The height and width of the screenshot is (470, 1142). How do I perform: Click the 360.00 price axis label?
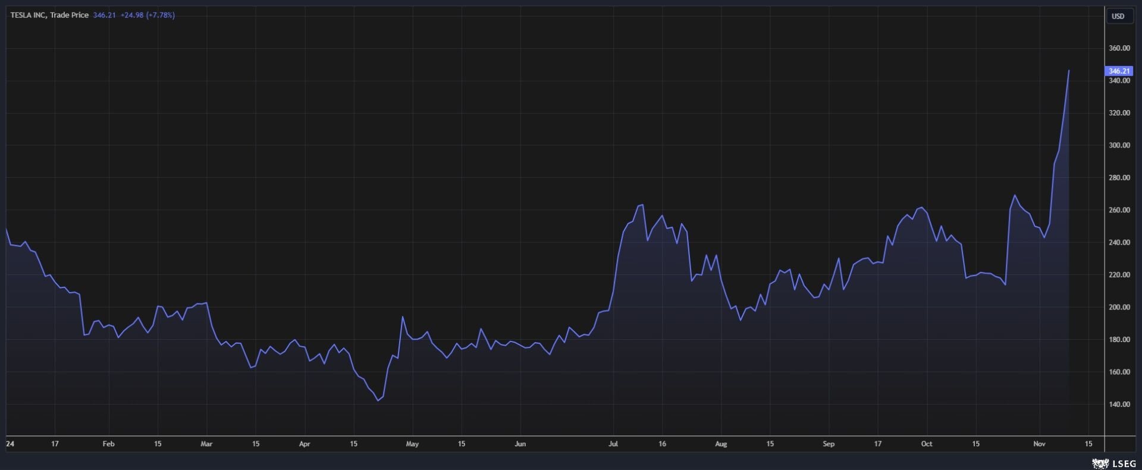point(1119,48)
